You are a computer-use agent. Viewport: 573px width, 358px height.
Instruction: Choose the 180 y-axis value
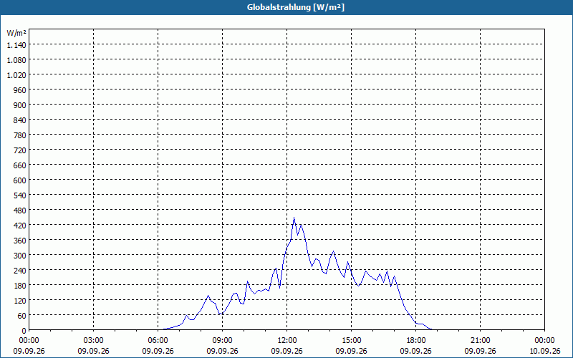[x=20, y=285]
